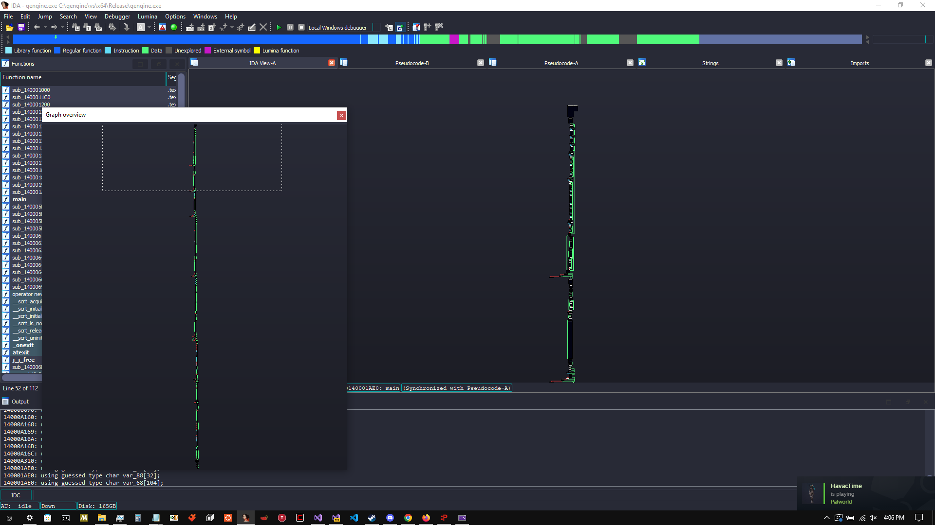Switch to the Strings tab

pos(710,63)
